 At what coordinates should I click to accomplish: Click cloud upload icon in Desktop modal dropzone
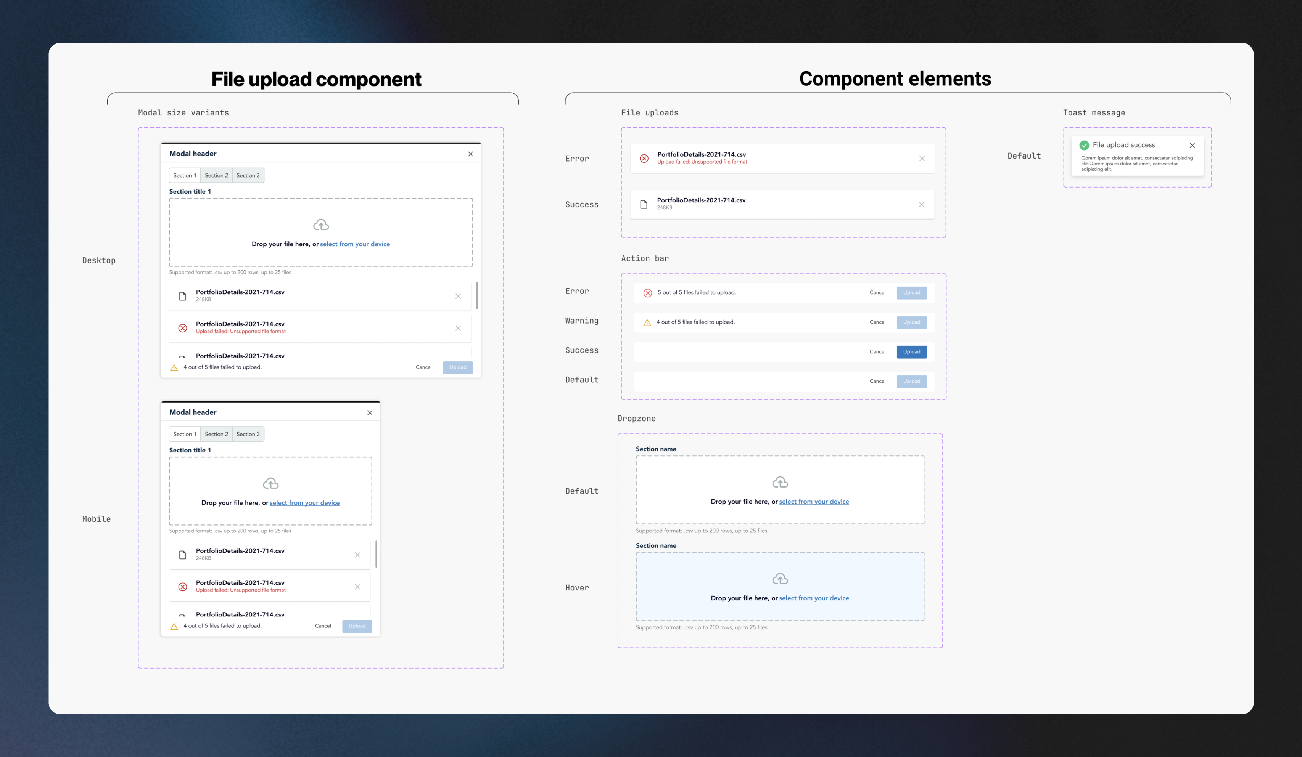tap(321, 225)
